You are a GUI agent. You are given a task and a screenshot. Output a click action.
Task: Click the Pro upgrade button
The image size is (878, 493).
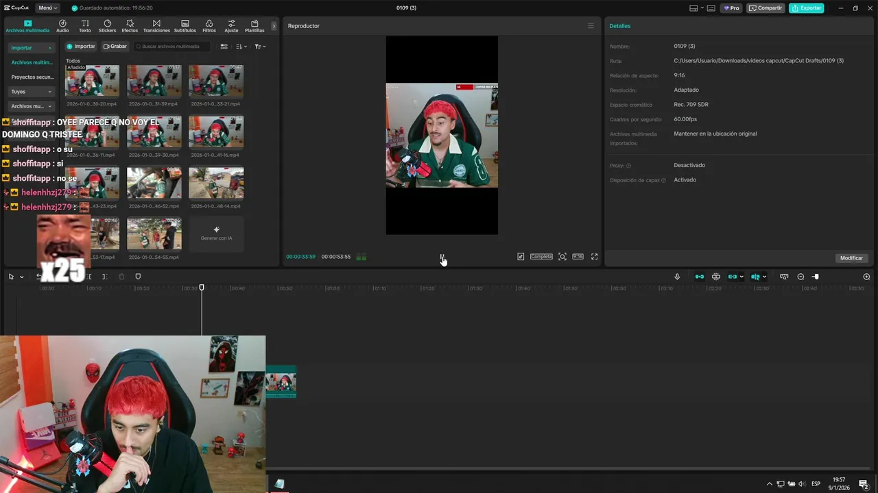pos(731,8)
